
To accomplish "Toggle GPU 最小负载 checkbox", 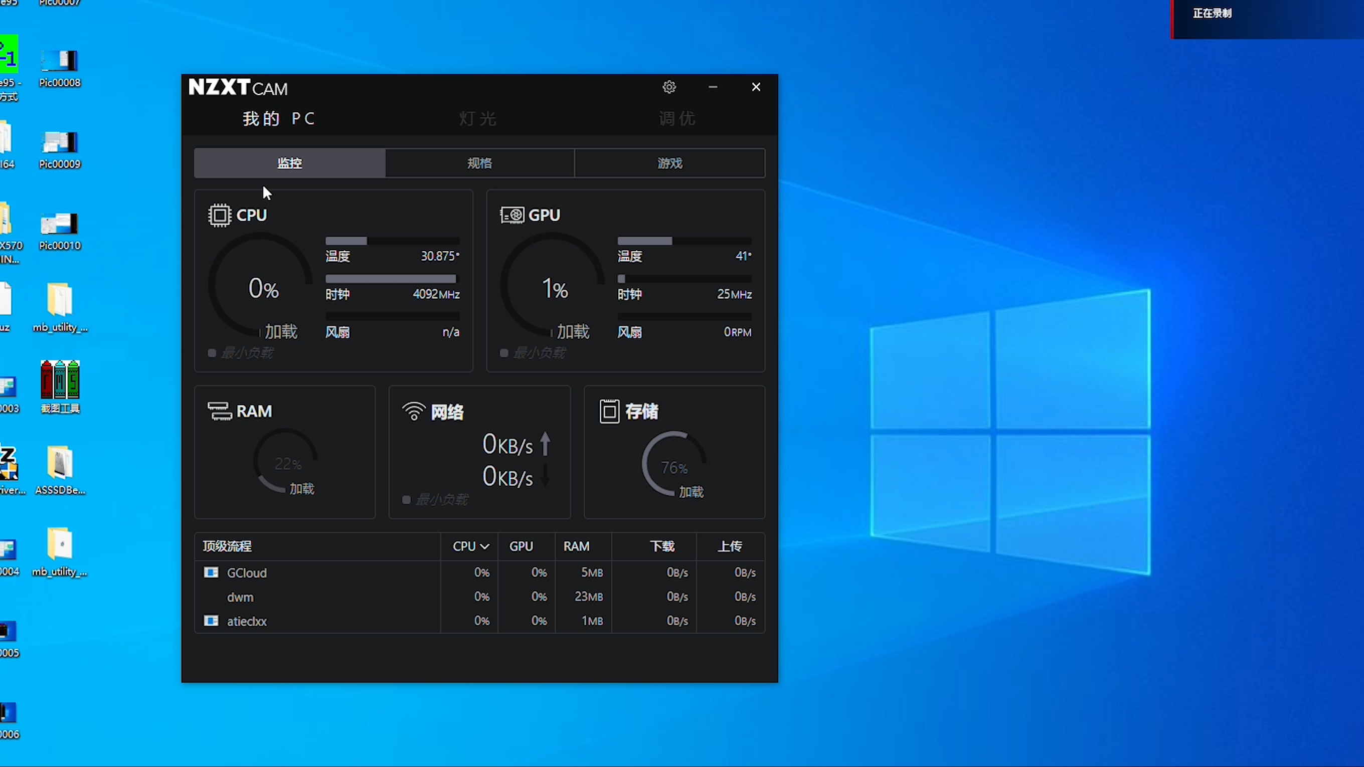I will click(x=504, y=353).
